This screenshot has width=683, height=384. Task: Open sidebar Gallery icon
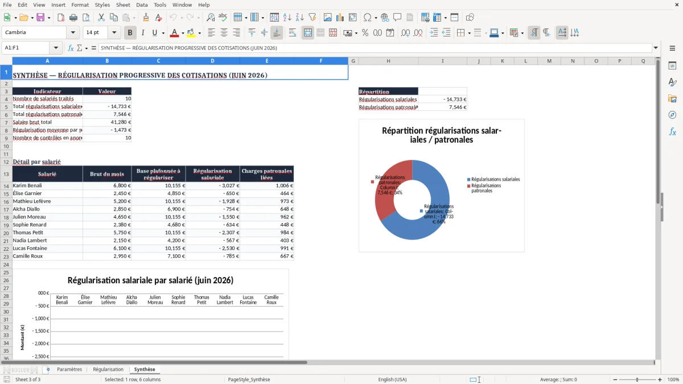point(672,98)
